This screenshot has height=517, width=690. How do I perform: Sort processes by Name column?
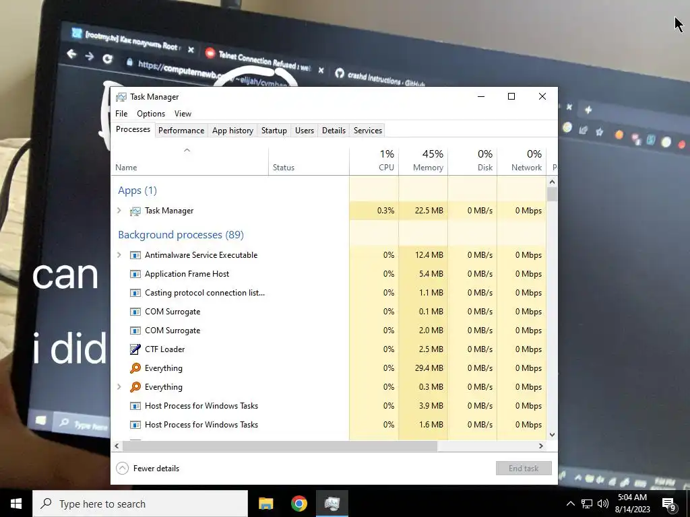189,162
